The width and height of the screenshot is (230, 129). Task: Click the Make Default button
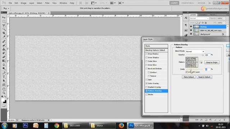[189, 77]
